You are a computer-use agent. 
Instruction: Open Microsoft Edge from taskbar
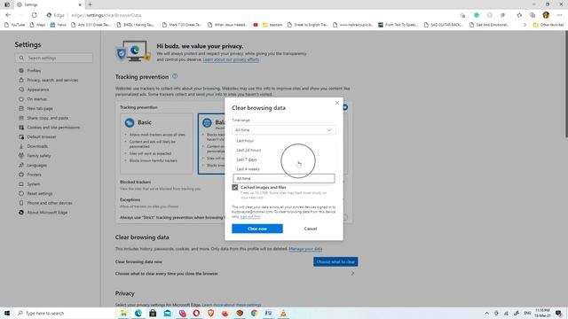point(138,313)
